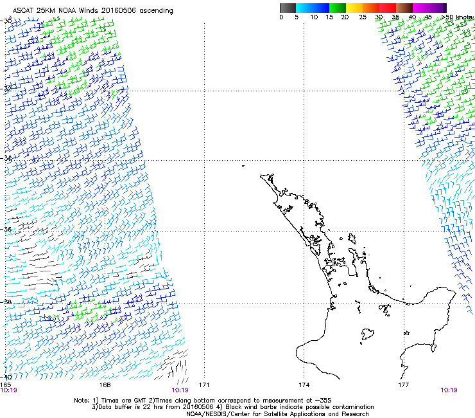The height and width of the screenshot is (418, 475).
Task: Click the green 15-20 knot color segment
Action: tap(338, 8)
